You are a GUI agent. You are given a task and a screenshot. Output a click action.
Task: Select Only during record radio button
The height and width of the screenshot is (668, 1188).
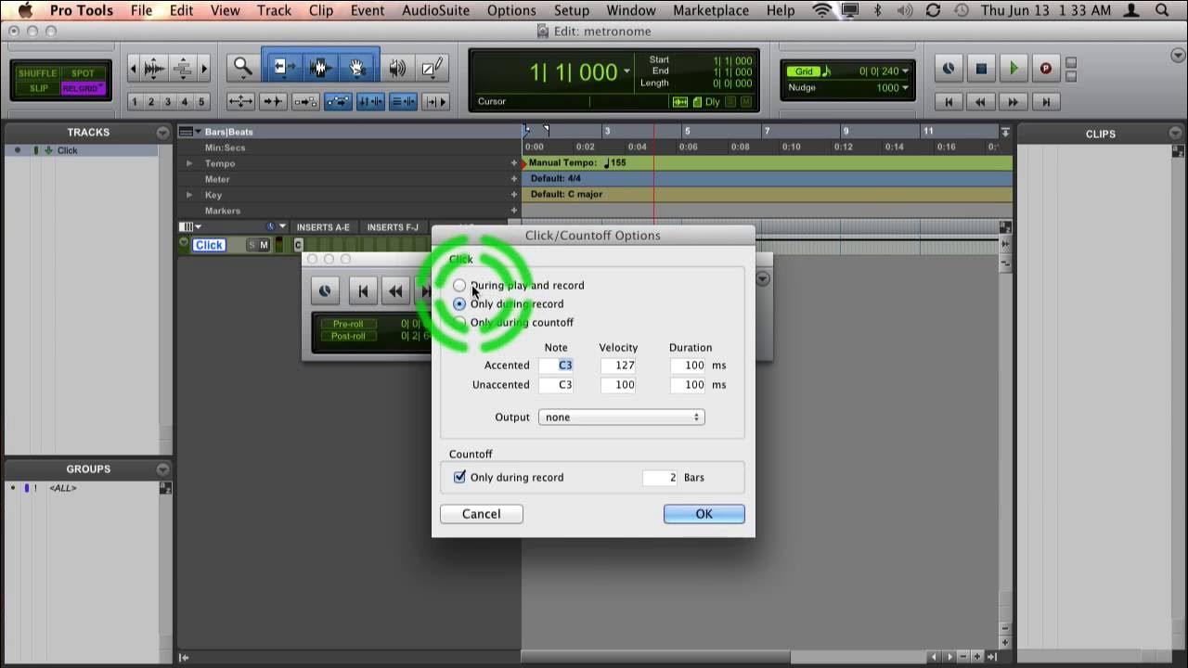459,303
